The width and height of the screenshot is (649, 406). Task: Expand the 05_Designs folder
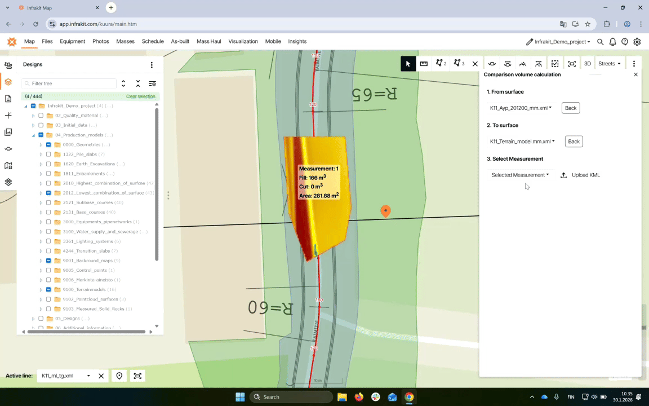[33, 319]
